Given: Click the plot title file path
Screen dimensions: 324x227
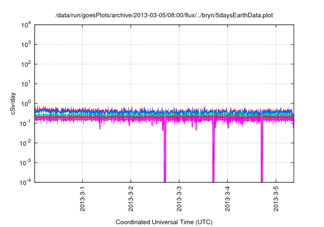Looking at the screenshot, I should click(x=164, y=15).
